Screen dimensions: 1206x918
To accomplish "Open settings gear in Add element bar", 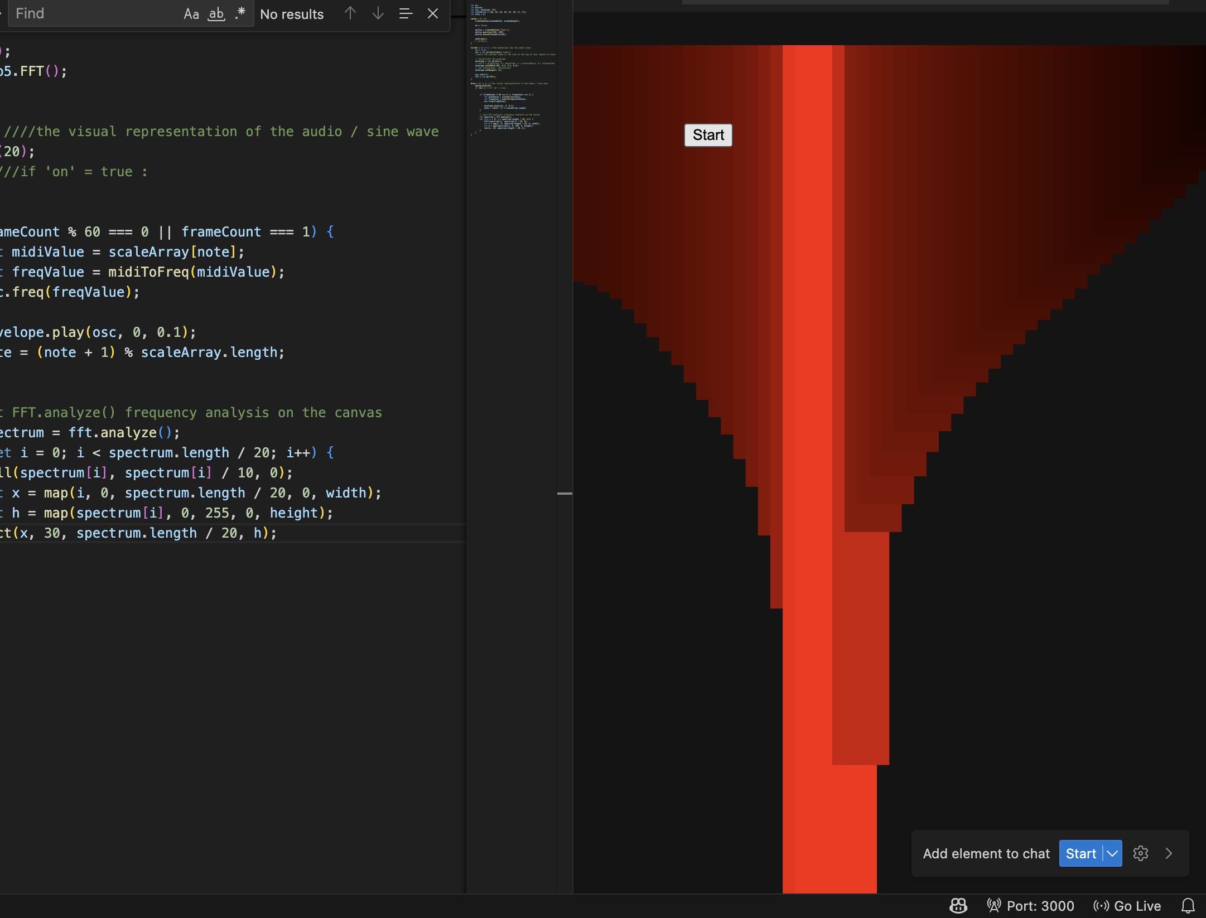I will [x=1141, y=853].
